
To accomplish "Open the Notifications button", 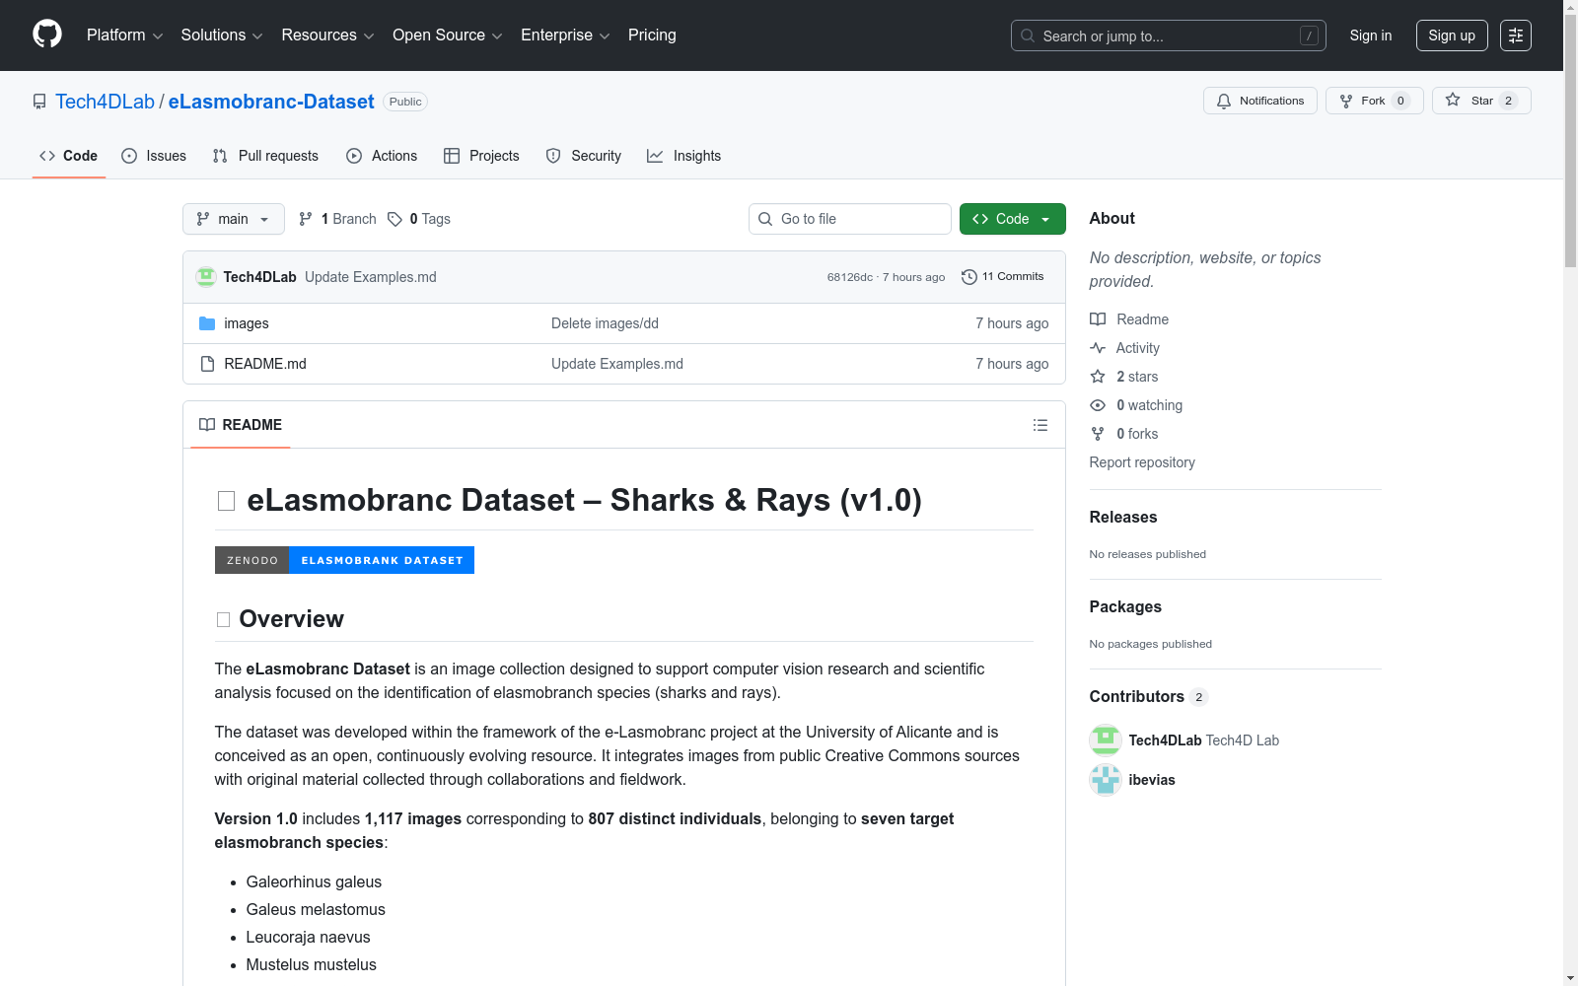I will [x=1260, y=101].
